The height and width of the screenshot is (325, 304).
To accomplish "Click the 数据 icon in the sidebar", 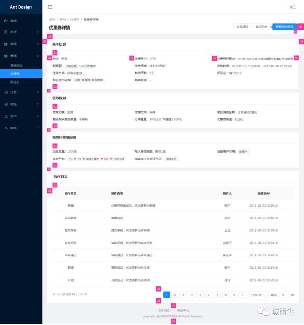I will point(6,128).
